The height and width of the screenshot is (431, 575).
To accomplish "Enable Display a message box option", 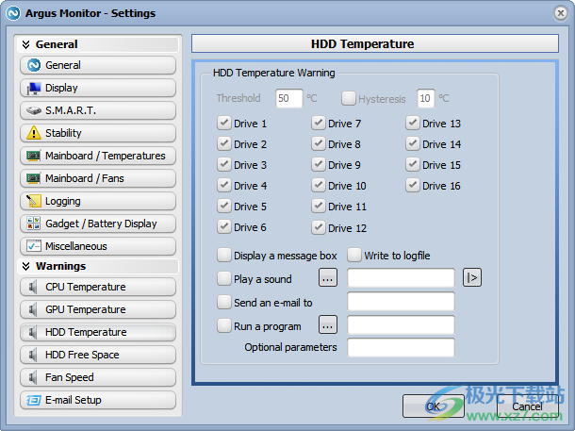I will 224,255.
